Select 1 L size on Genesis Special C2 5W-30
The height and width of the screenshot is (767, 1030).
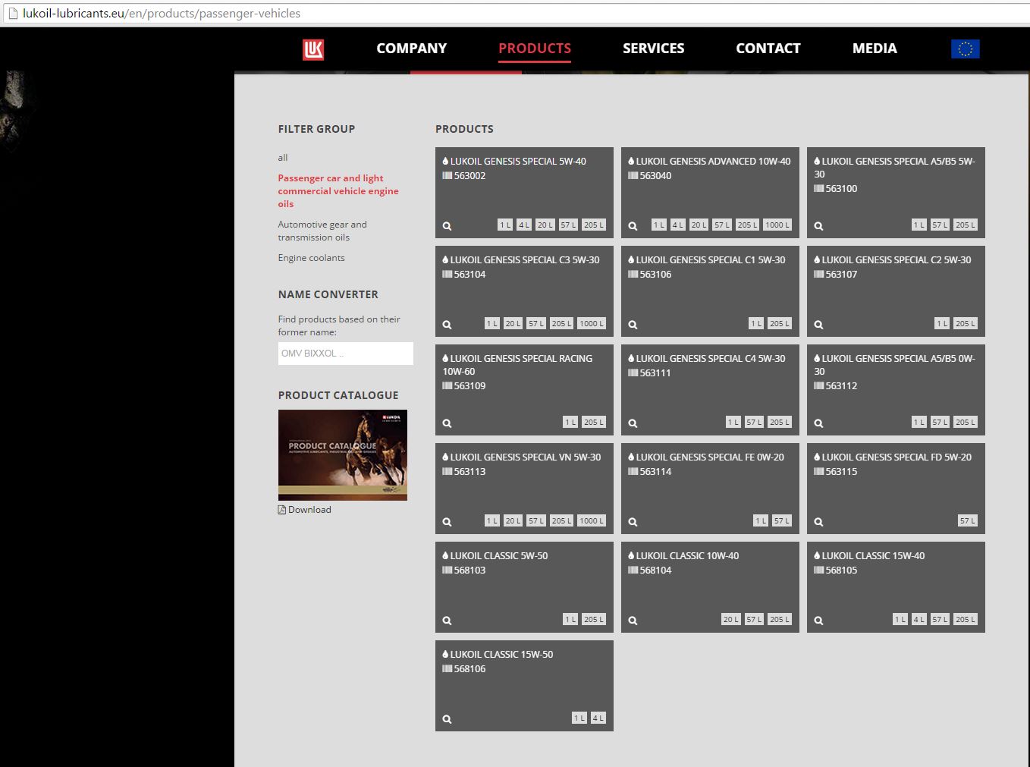coord(942,324)
